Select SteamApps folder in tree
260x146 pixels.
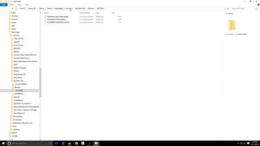pos(15,32)
